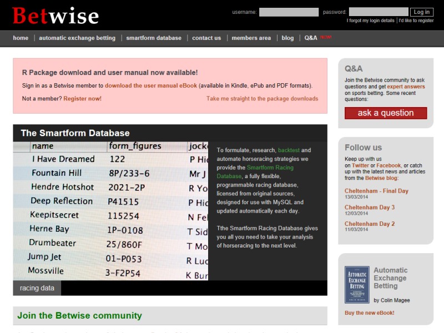Image resolution: width=444 pixels, height=333 pixels.
Task: Click the 'Buy the new eBook!' link
Action: tap(369, 313)
